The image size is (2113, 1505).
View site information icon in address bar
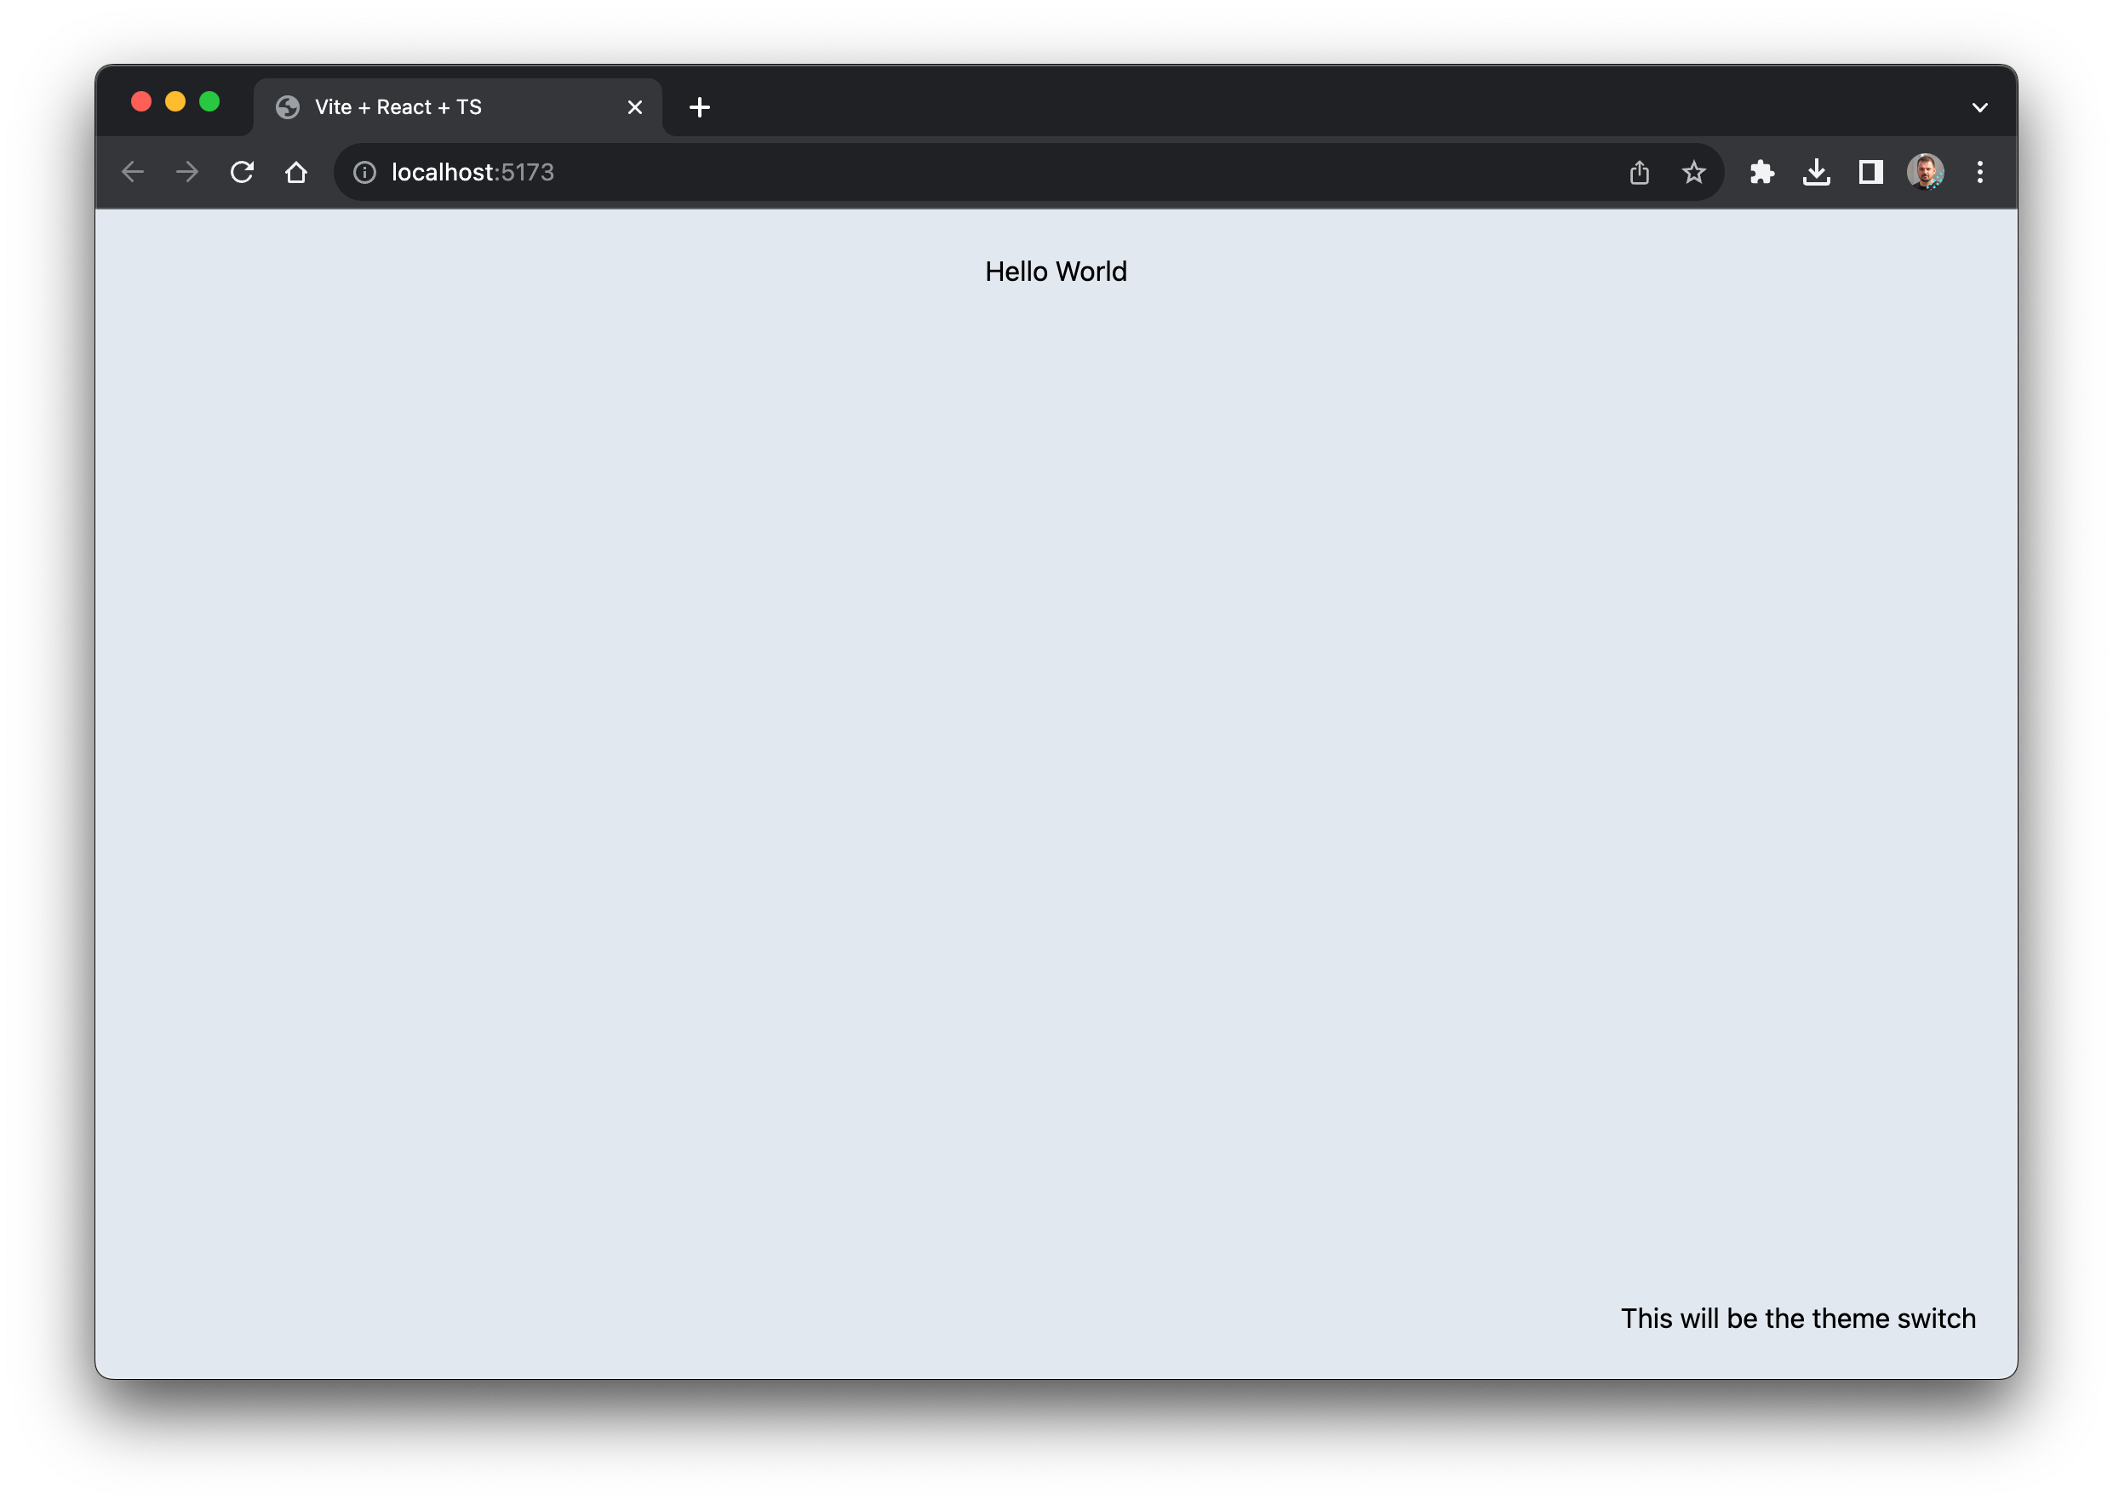click(365, 172)
